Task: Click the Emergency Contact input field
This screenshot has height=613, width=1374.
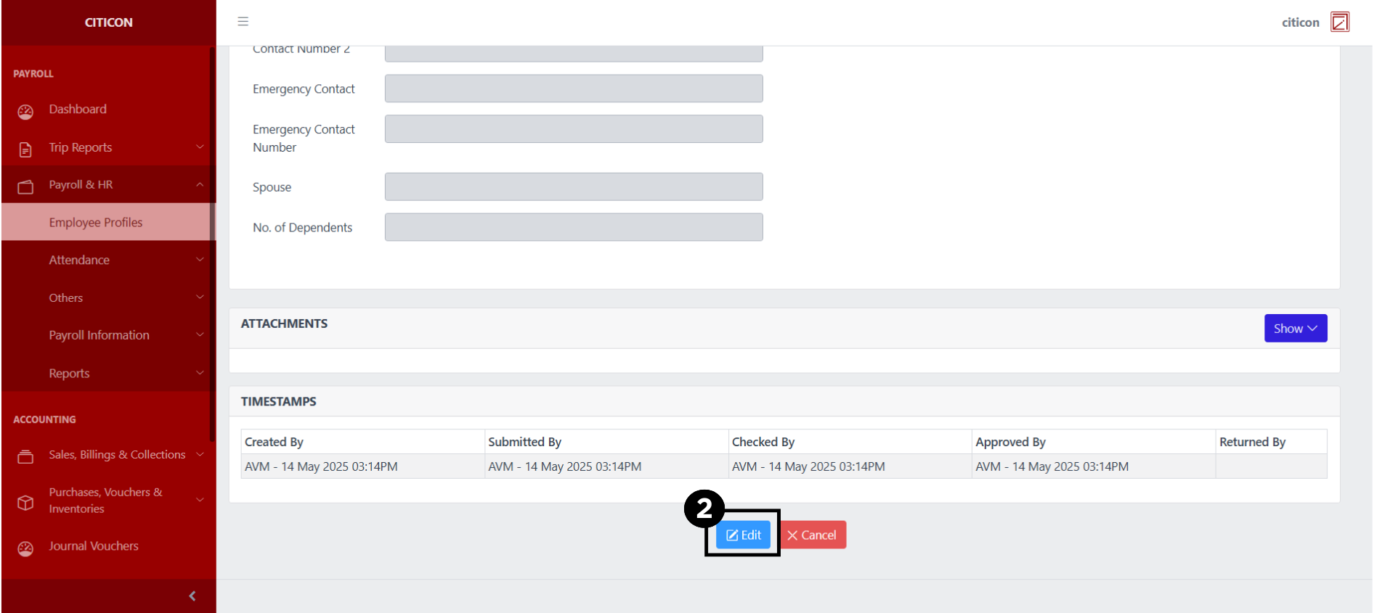Action: (573, 89)
